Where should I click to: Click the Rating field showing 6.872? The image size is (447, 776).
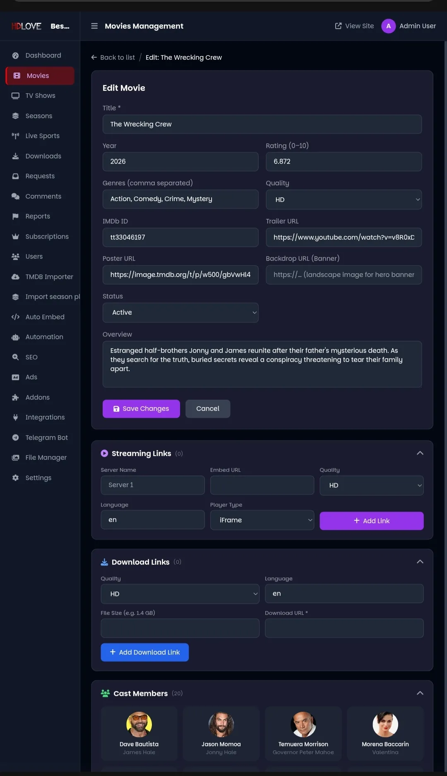click(344, 162)
